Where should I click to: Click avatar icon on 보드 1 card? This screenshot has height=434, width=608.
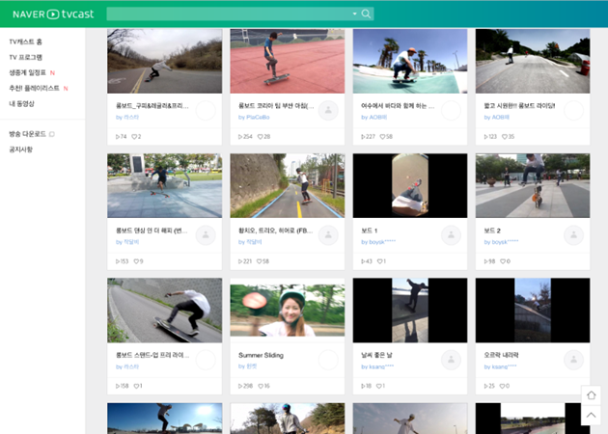coord(451,235)
